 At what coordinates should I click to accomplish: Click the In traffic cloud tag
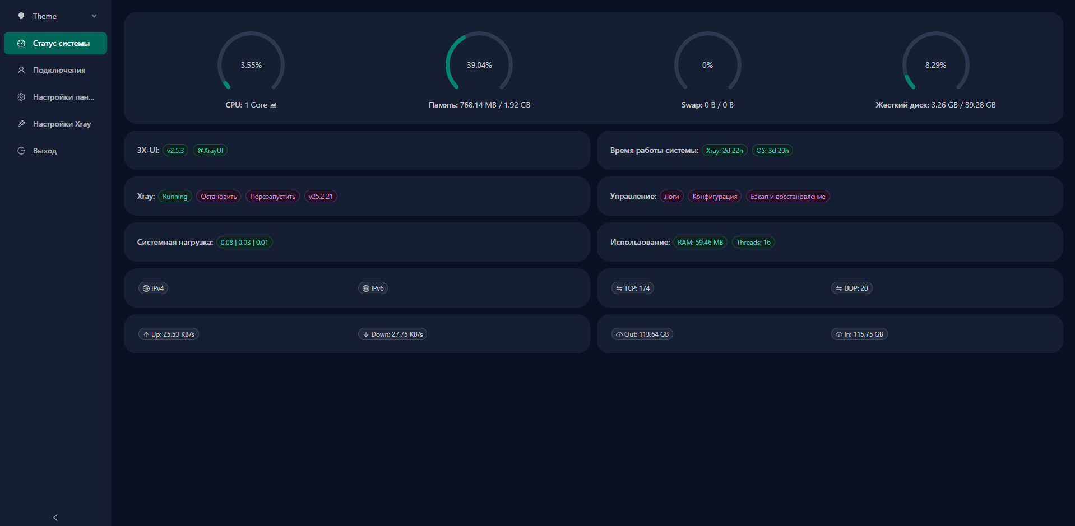point(859,334)
